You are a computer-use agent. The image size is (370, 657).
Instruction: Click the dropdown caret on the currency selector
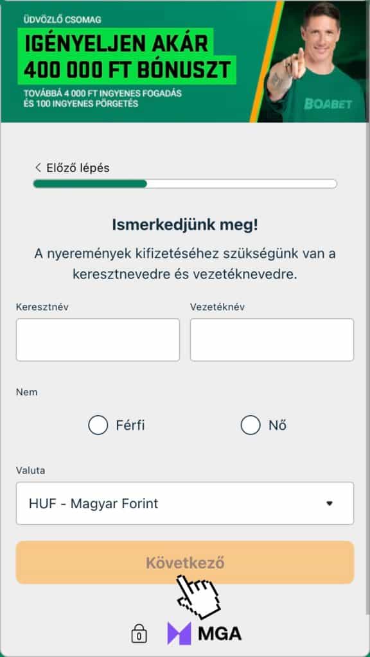[330, 503]
